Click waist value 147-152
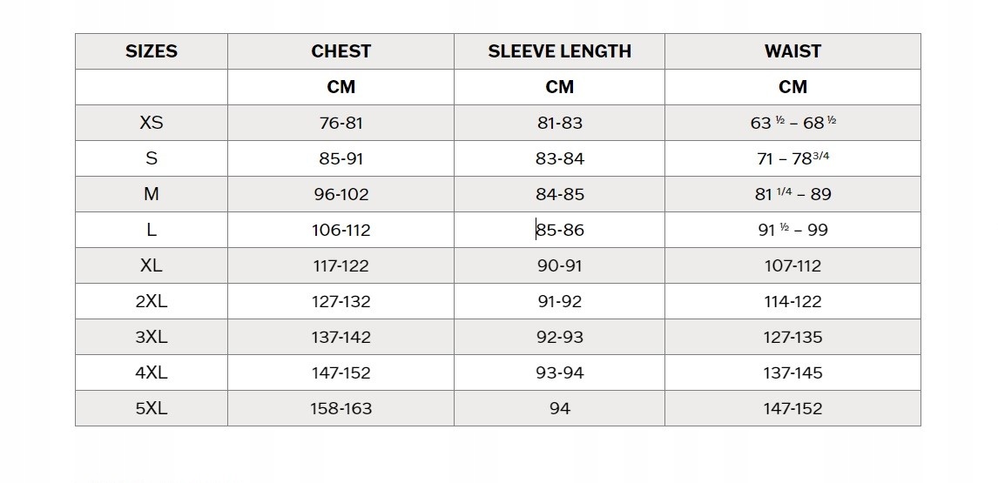The height and width of the screenshot is (483, 998). 792,408
